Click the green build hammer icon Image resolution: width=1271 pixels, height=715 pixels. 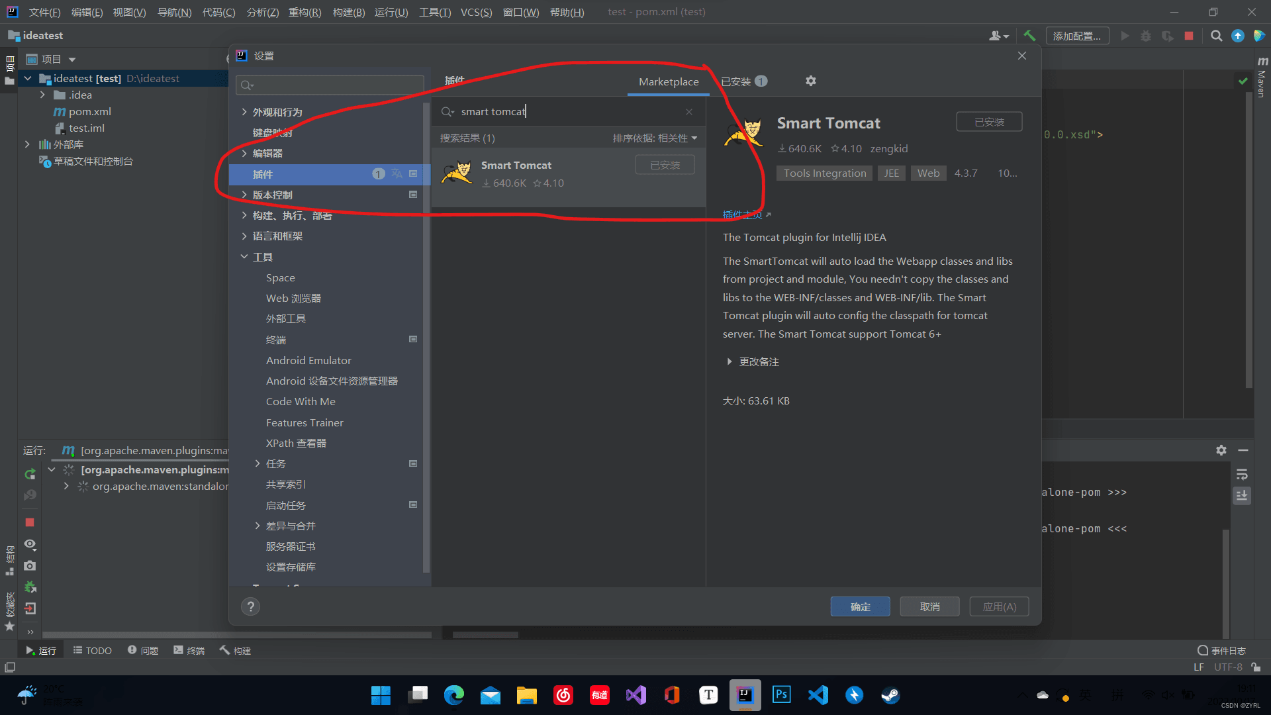point(1029,36)
